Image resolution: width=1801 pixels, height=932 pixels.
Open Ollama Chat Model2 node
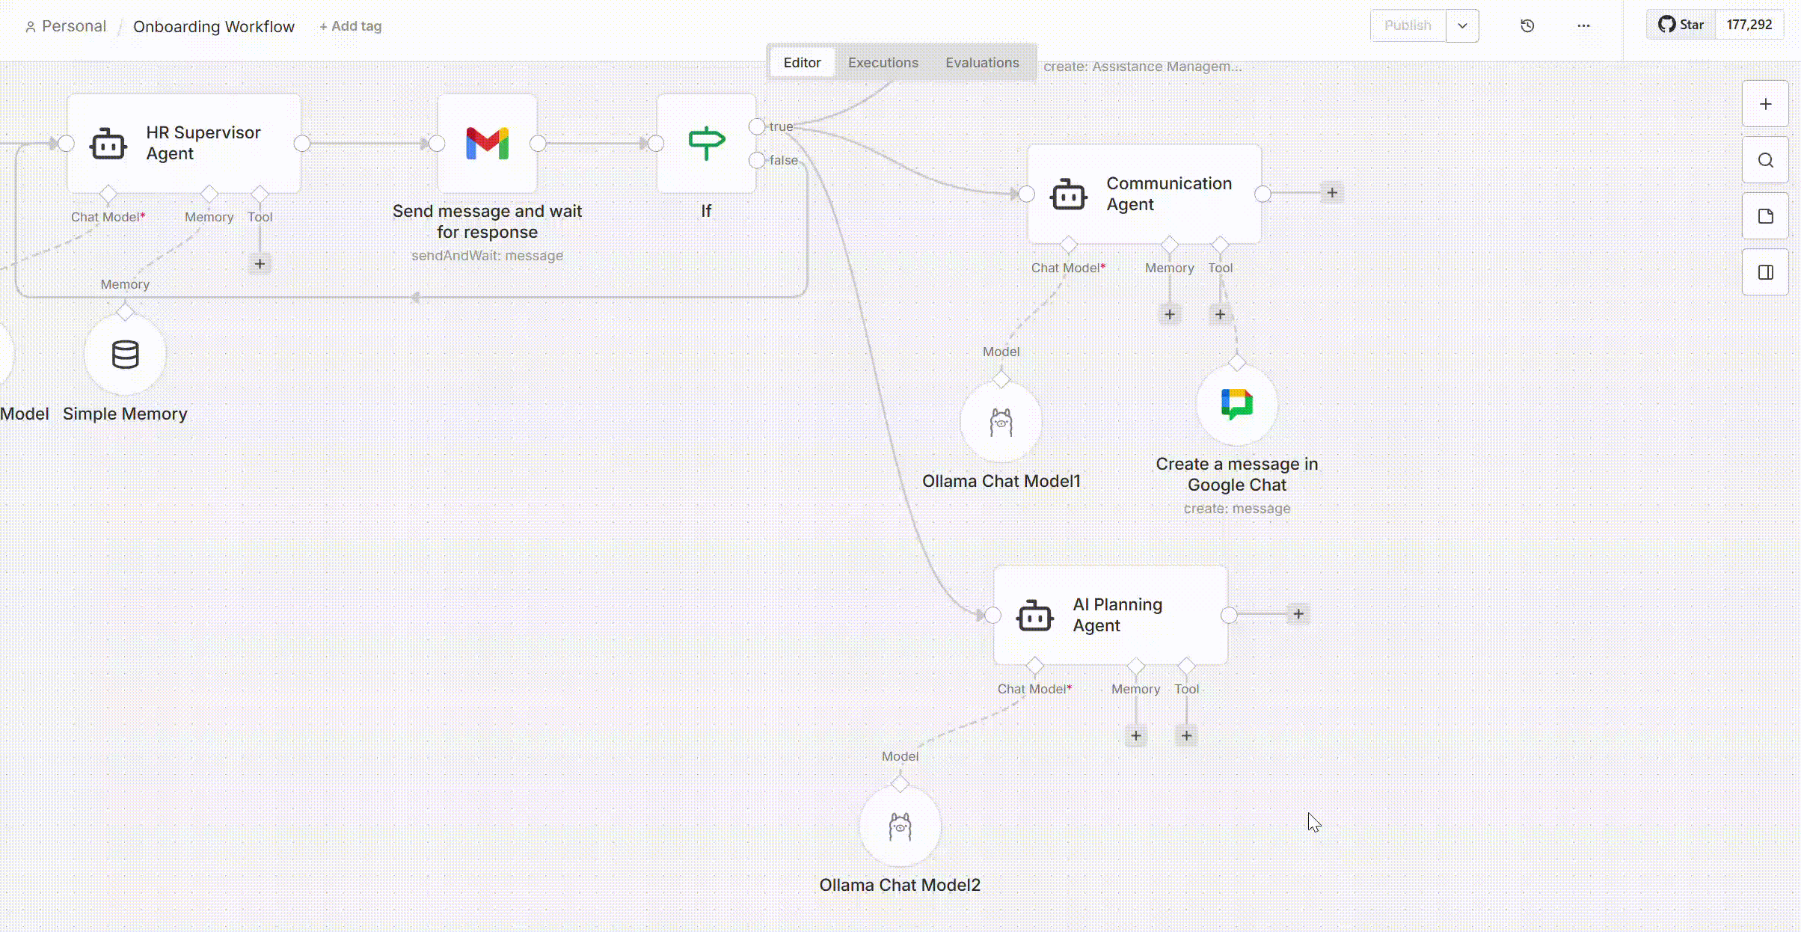(899, 827)
